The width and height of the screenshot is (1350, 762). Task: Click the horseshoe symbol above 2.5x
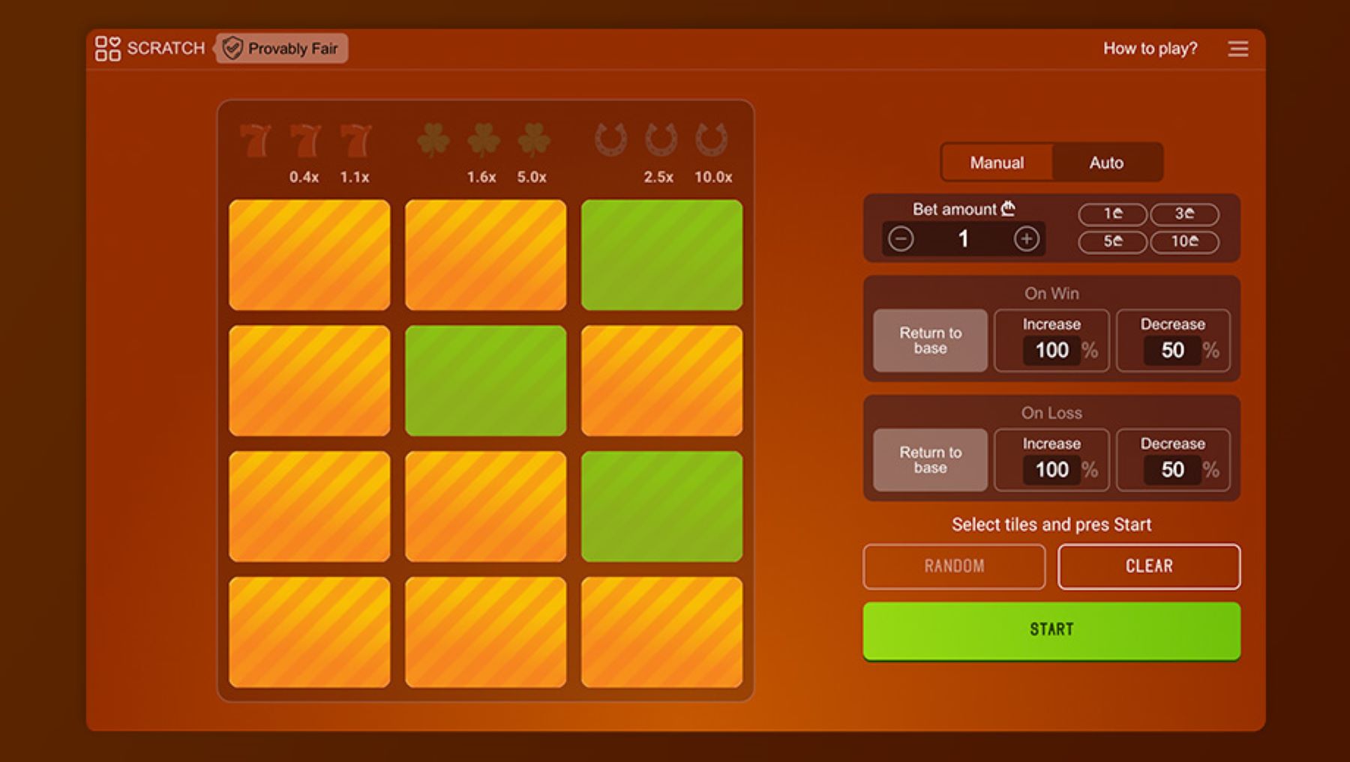(x=661, y=140)
